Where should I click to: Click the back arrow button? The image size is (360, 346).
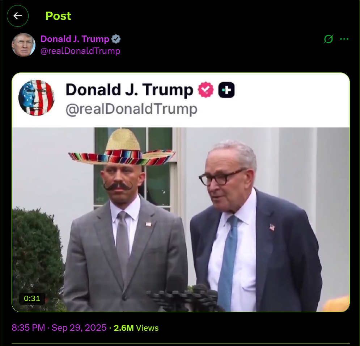point(18,16)
